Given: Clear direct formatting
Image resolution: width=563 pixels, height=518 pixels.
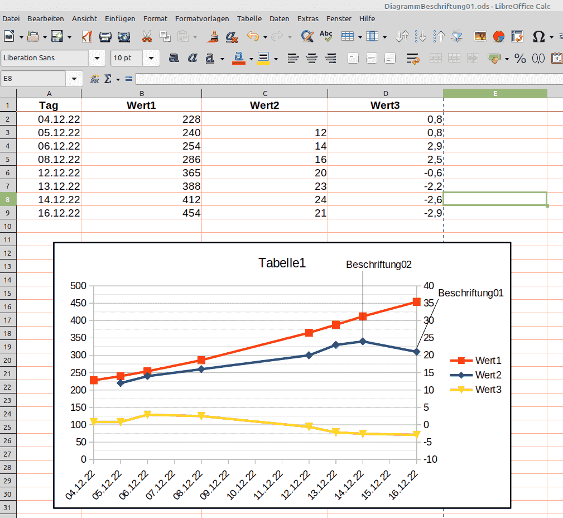Looking at the screenshot, I should click(x=232, y=36).
